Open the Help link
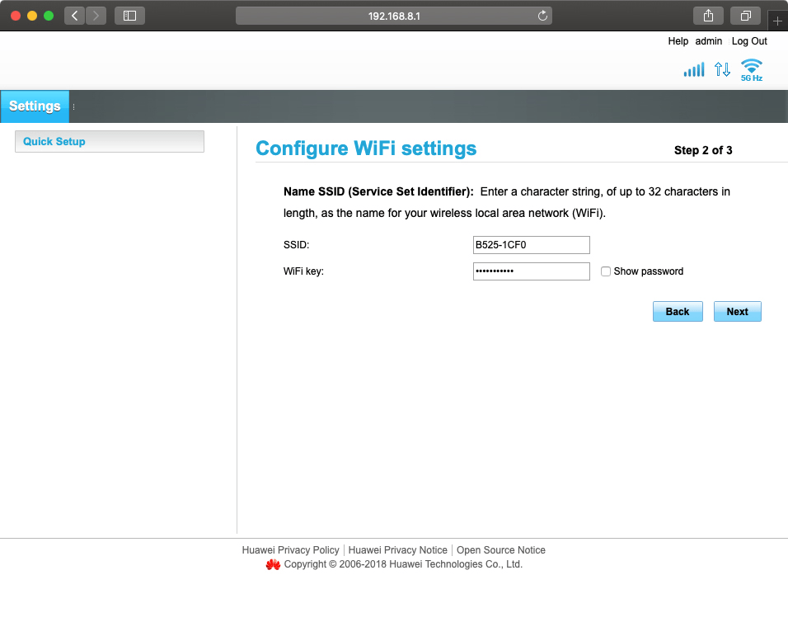This screenshot has width=788, height=641. coord(678,41)
